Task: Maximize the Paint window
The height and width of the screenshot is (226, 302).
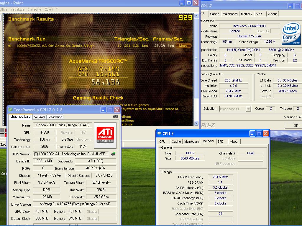Action: 189,3
